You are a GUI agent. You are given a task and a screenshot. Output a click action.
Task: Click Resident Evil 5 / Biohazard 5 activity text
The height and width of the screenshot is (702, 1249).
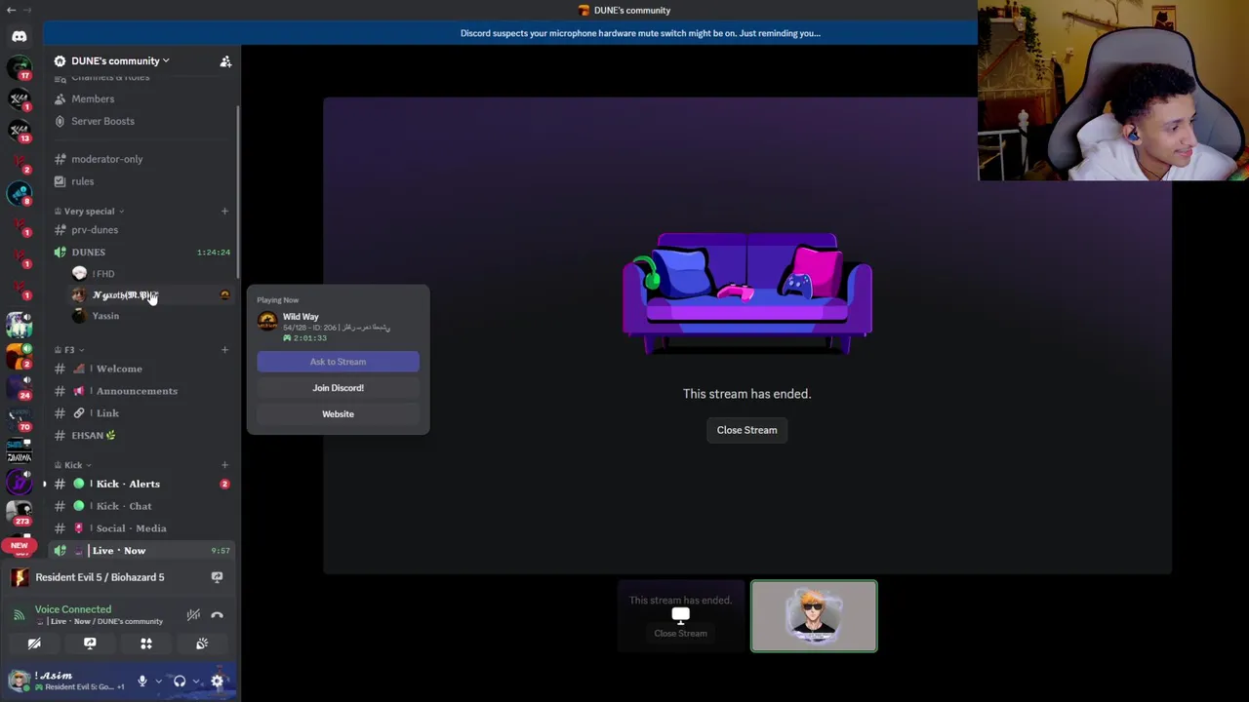100,577
